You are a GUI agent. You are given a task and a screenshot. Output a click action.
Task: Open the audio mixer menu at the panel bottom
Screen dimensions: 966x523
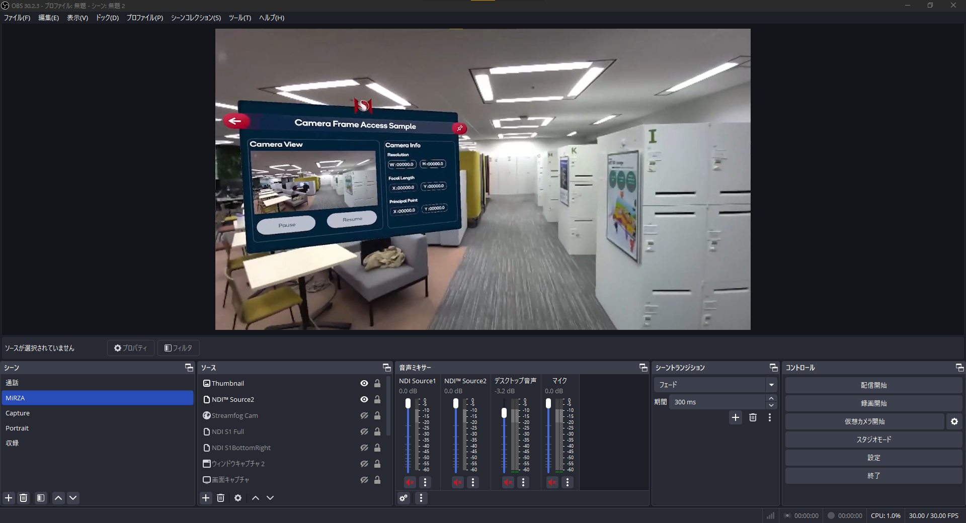(421, 498)
